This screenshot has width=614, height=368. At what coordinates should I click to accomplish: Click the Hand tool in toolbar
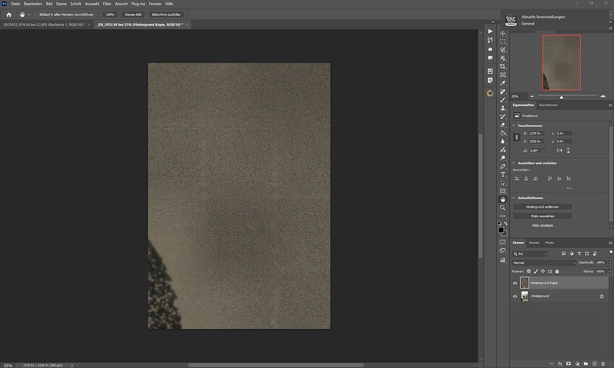pos(503,199)
